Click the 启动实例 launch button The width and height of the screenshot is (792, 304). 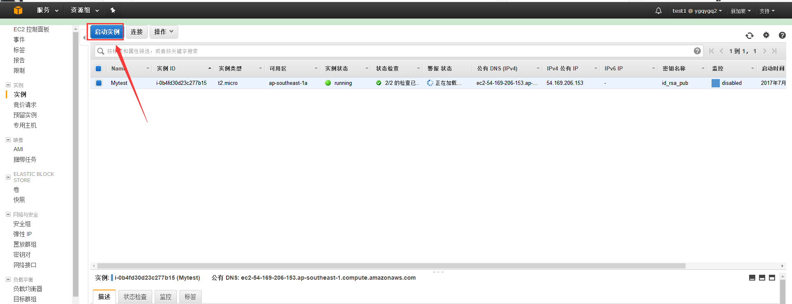(x=107, y=32)
